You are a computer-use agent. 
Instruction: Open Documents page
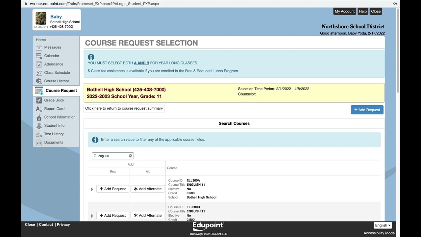coord(54,143)
